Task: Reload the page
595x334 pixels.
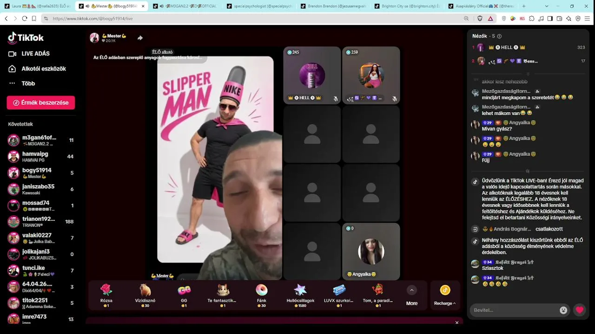Action: tap(24, 19)
